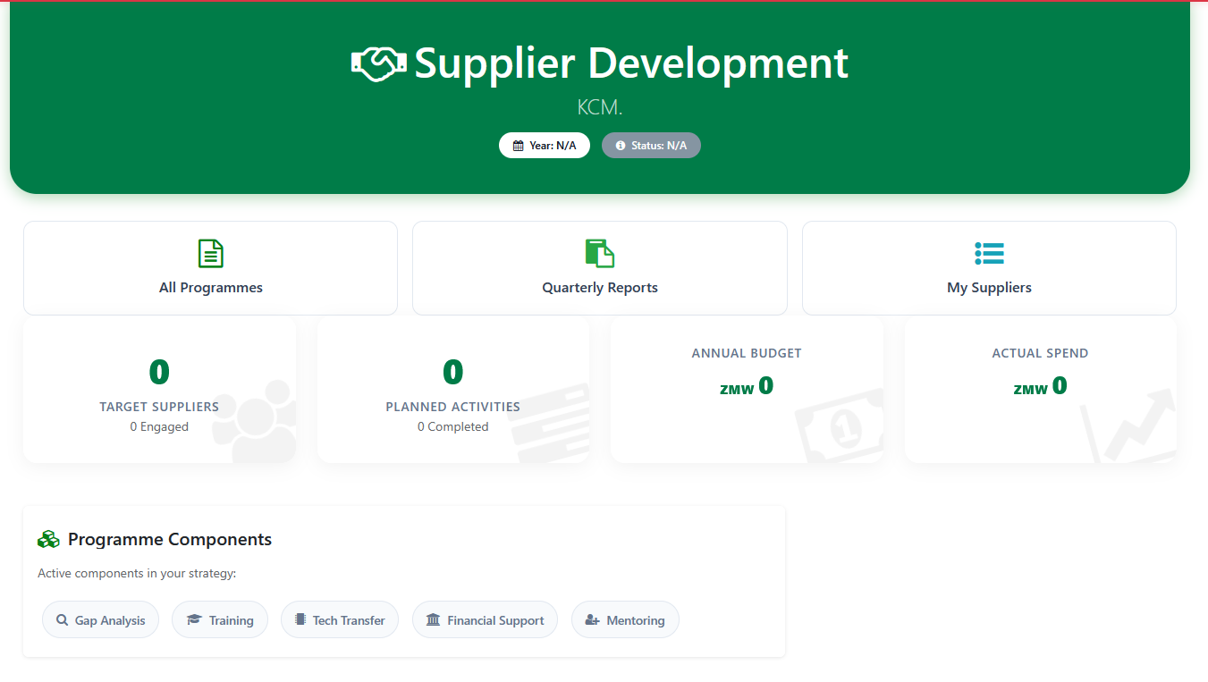
Task: Click the list icon above My Suppliers
Action: [x=989, y=253]
